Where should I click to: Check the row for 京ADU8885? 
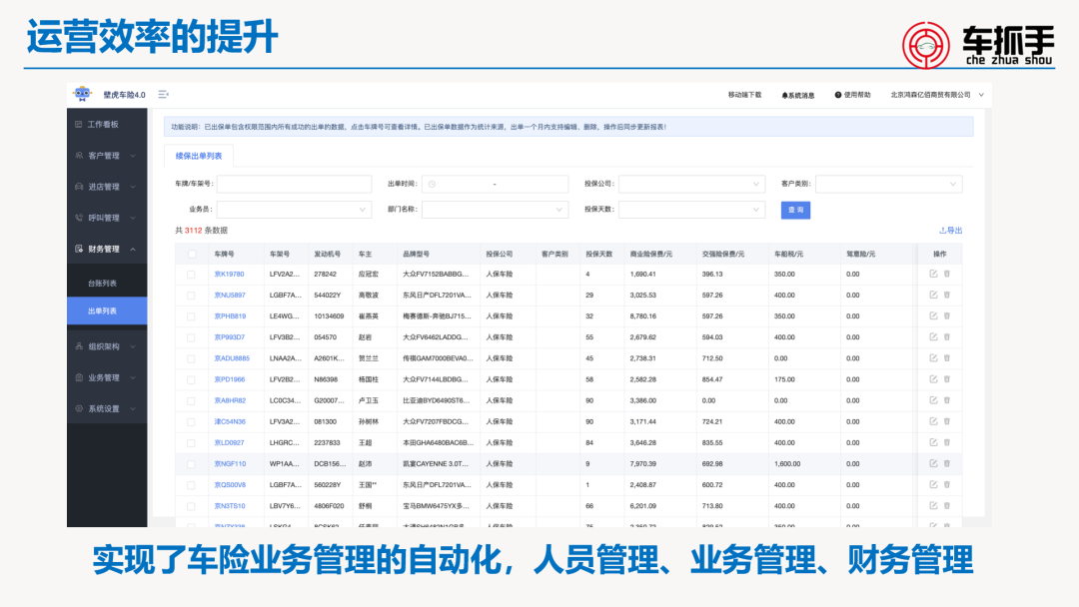191,358
